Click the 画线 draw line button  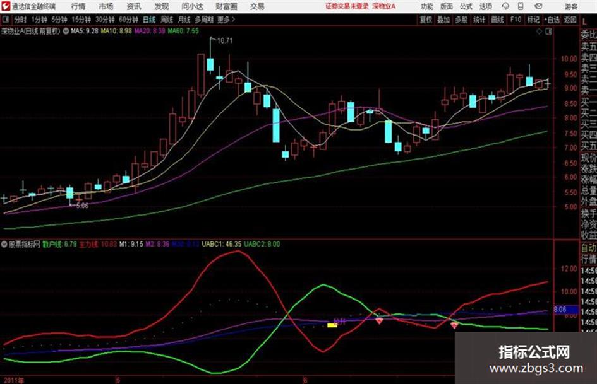(x=497, y=20)
